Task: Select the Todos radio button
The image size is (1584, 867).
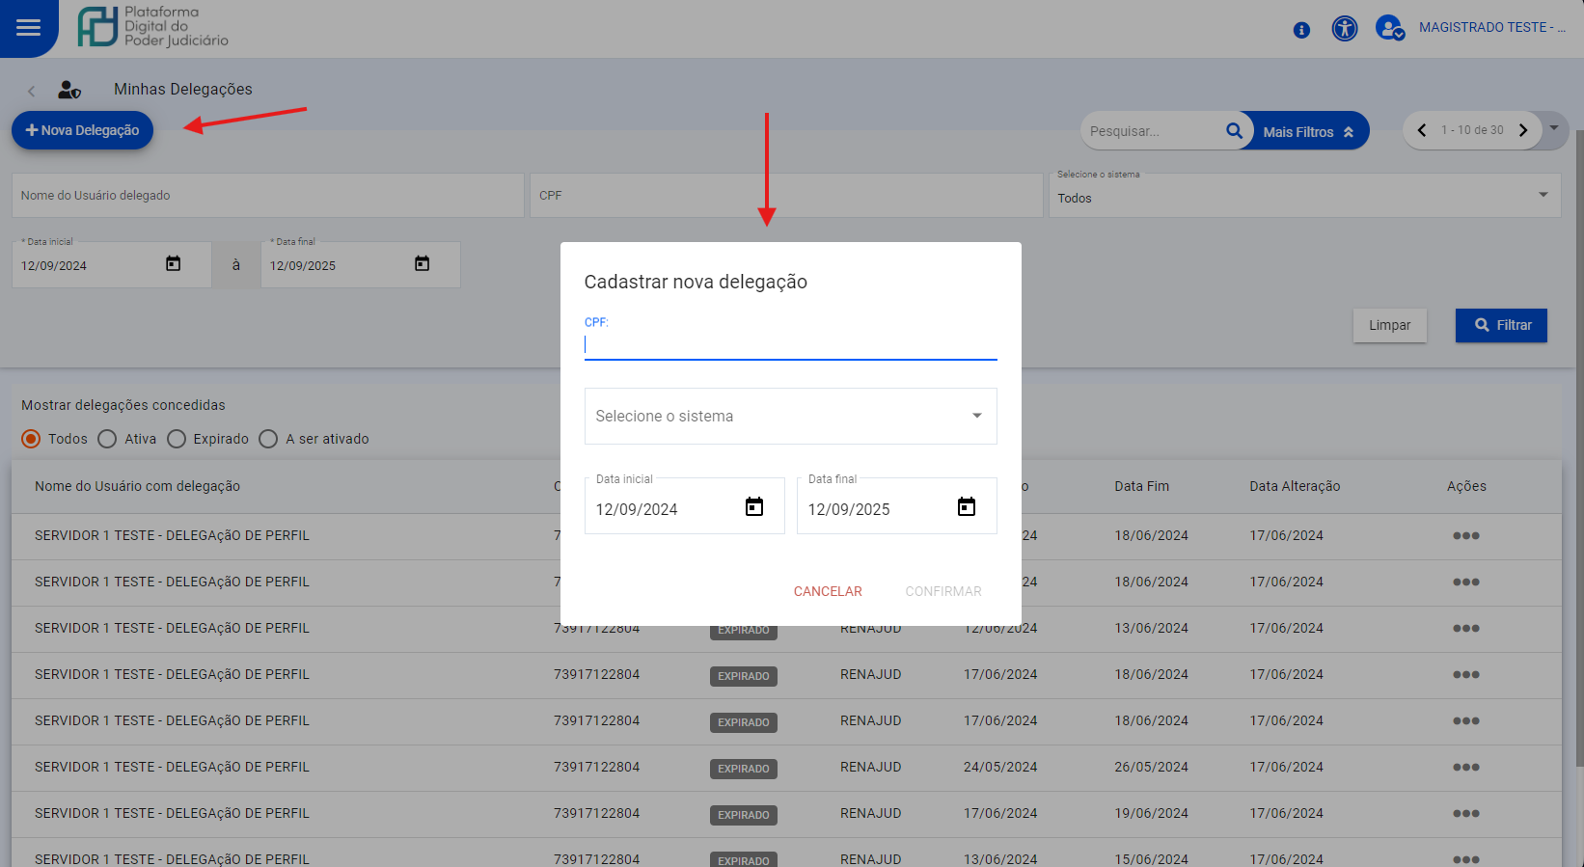Action: (x=32, y=439)
